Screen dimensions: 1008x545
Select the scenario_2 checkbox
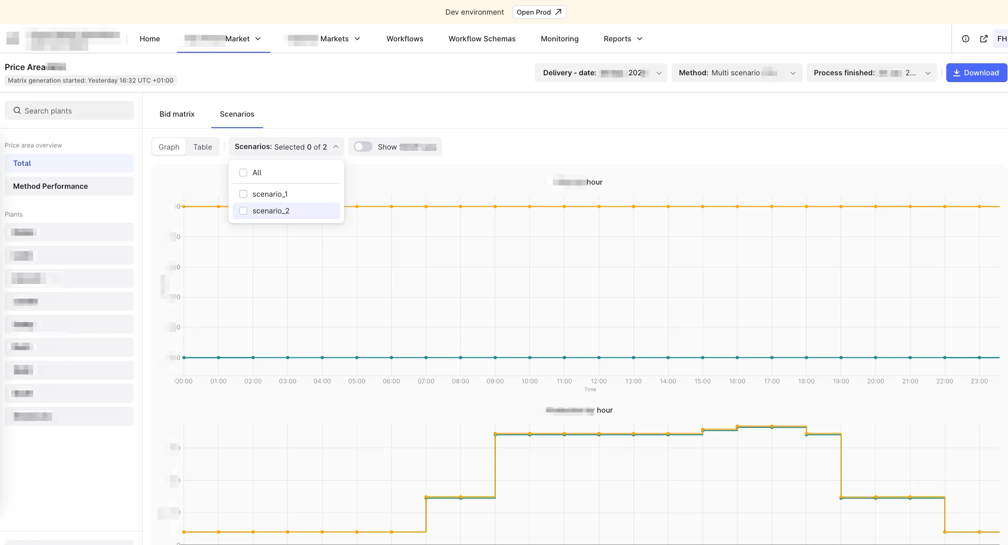pyautogui.click(x=243, y=211)
